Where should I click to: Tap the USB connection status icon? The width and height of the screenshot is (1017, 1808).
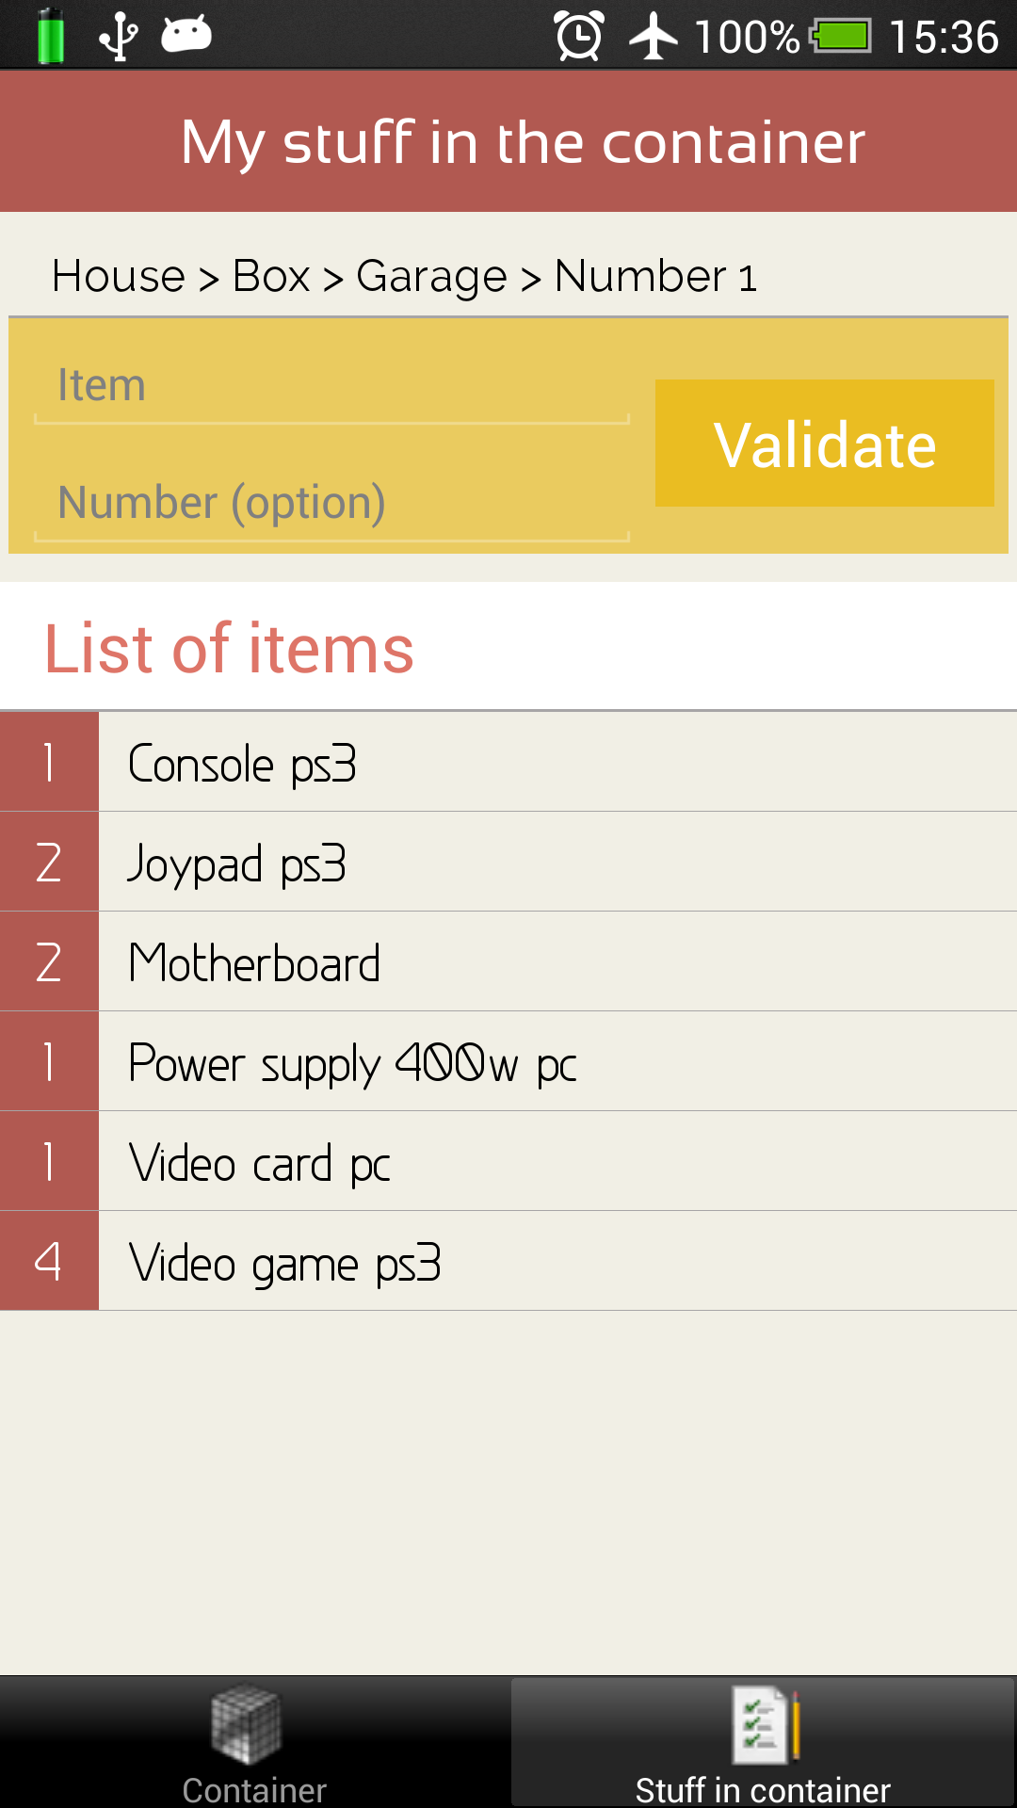click(120, 38)
